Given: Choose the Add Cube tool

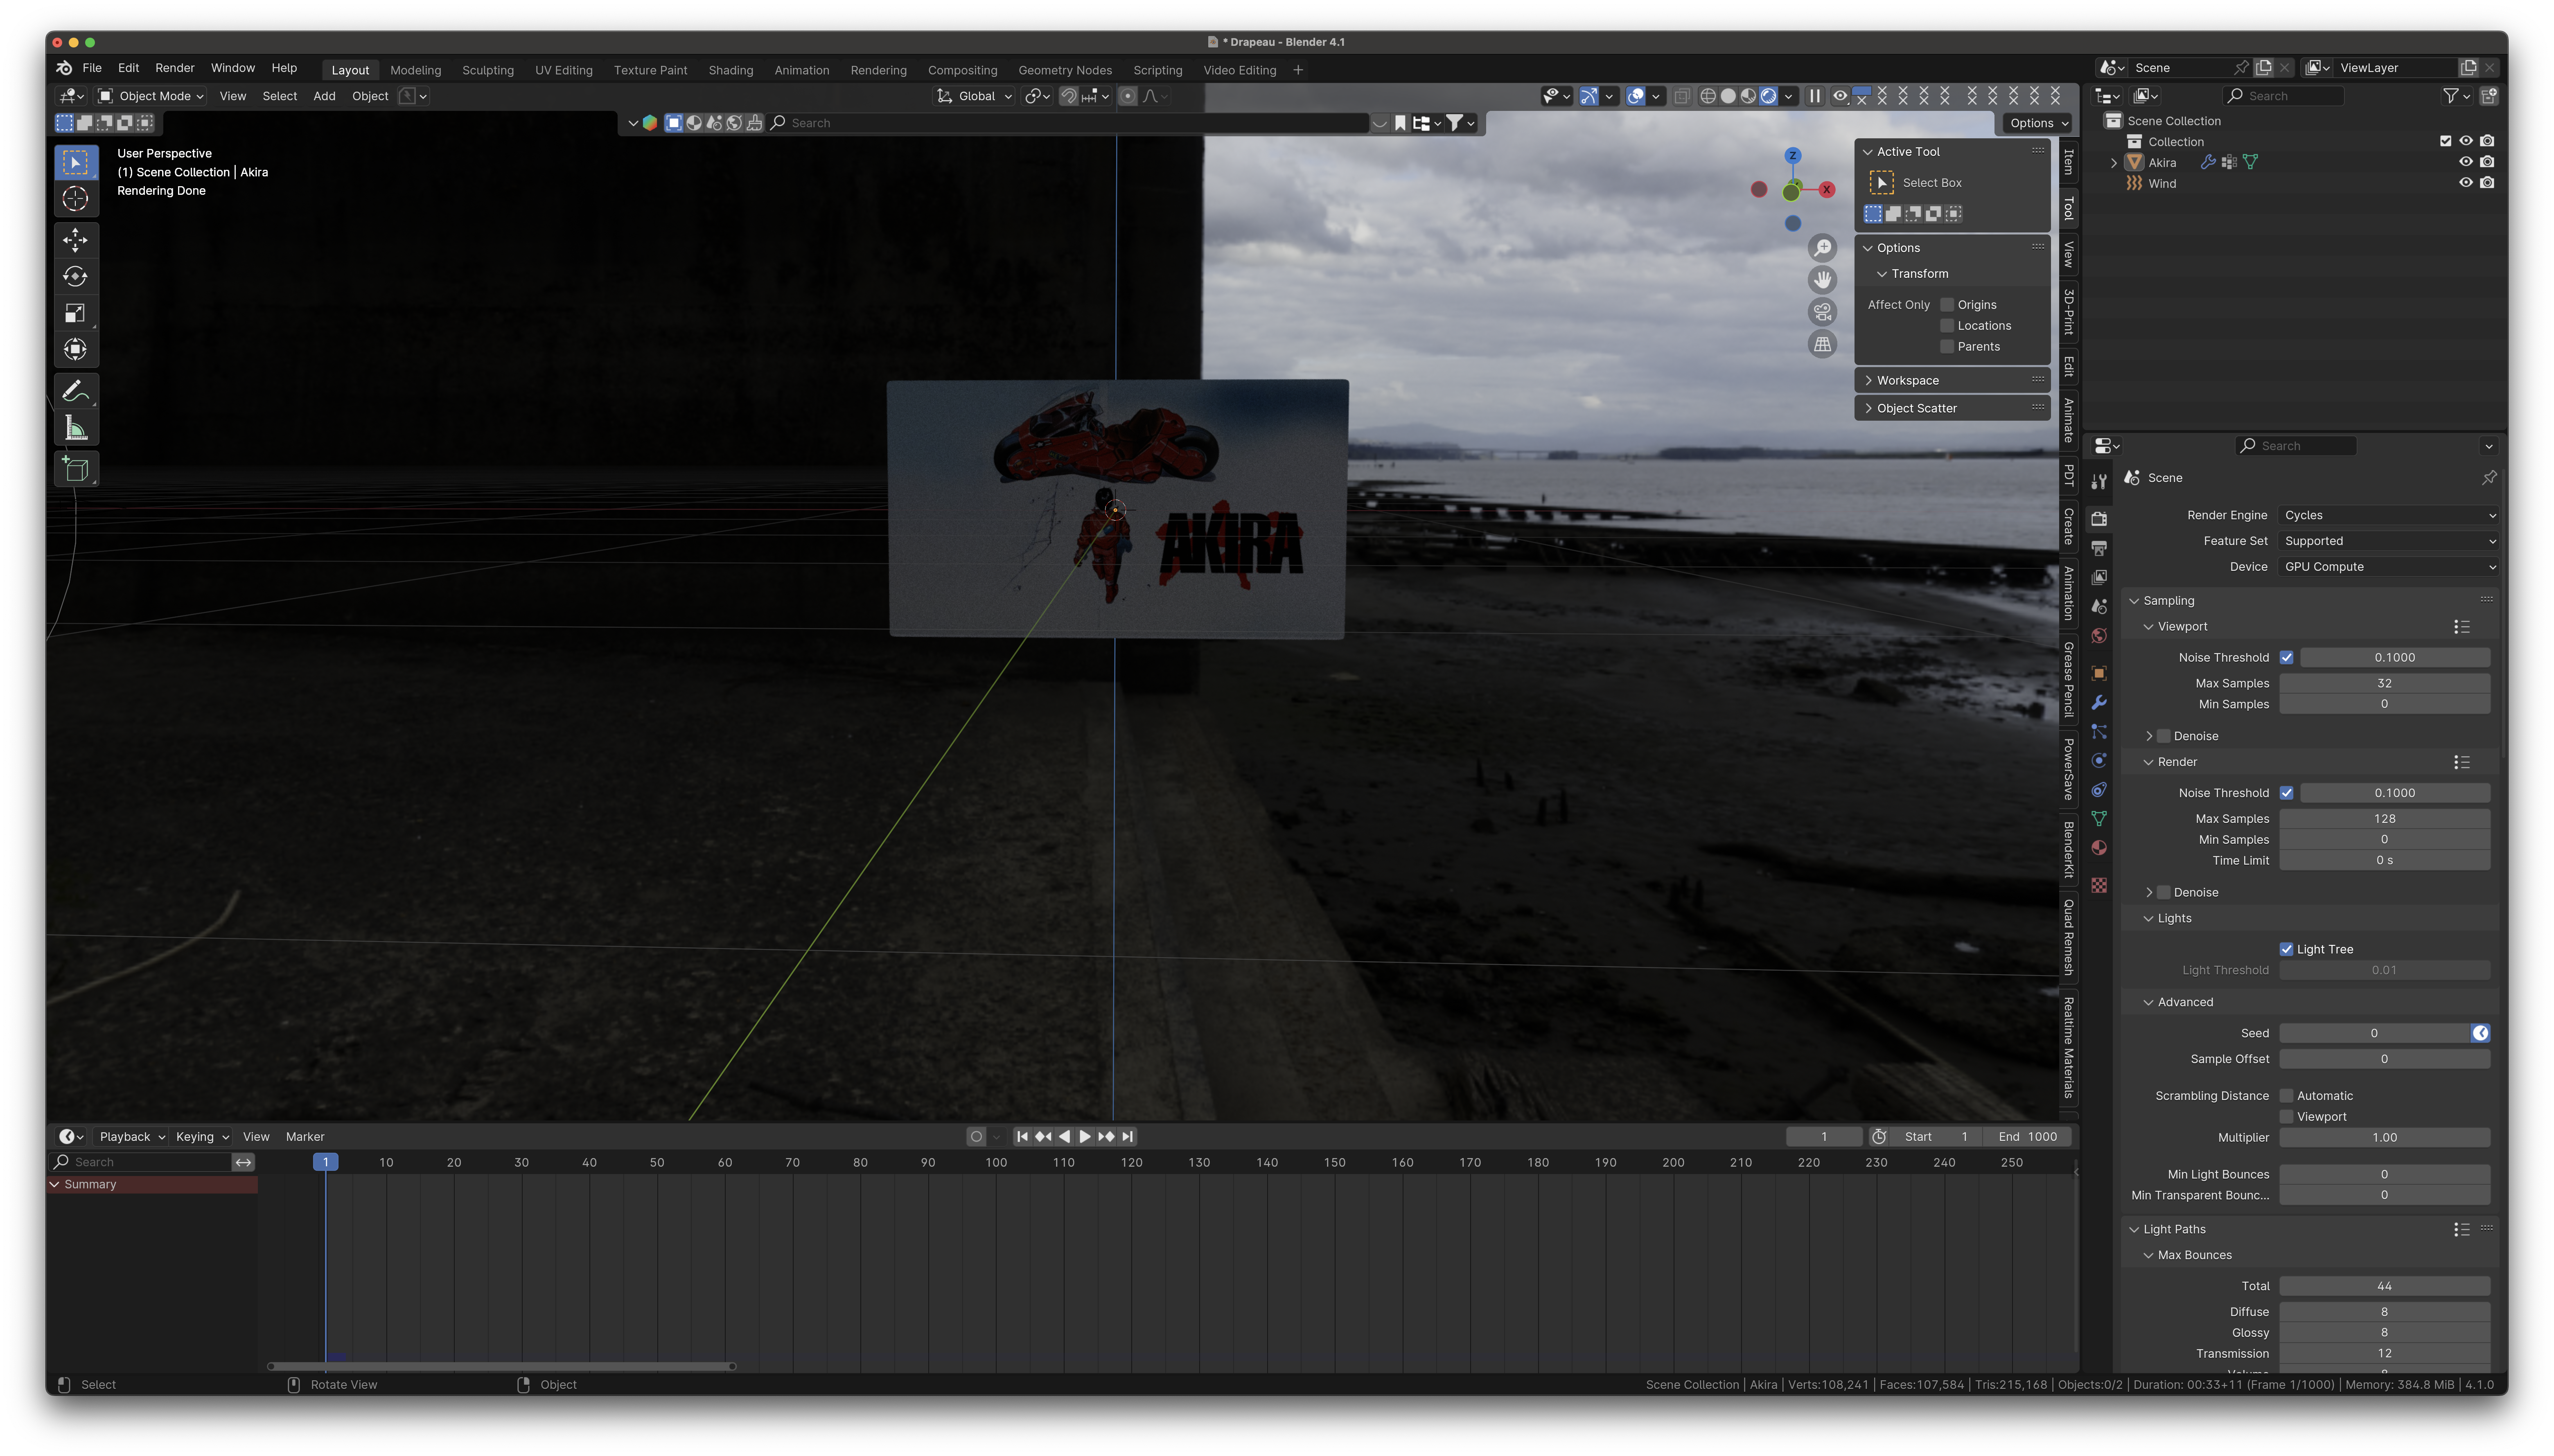Looking at the screenshot, I should tap(75, 469).
